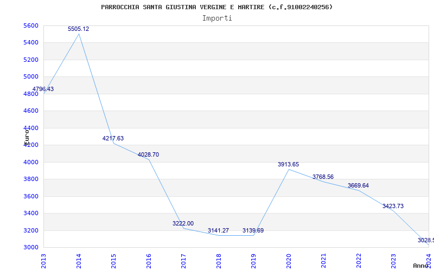The height and width of the screenshot is (271, 434).
Task: Select the 3423.73 data label
Action: click(x=393, y=206)
